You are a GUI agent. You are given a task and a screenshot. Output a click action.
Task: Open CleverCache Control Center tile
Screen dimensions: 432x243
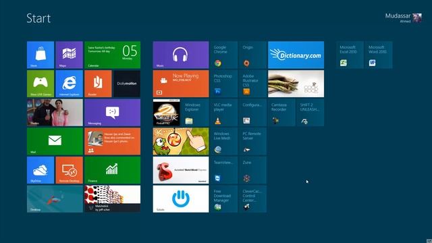253,199
